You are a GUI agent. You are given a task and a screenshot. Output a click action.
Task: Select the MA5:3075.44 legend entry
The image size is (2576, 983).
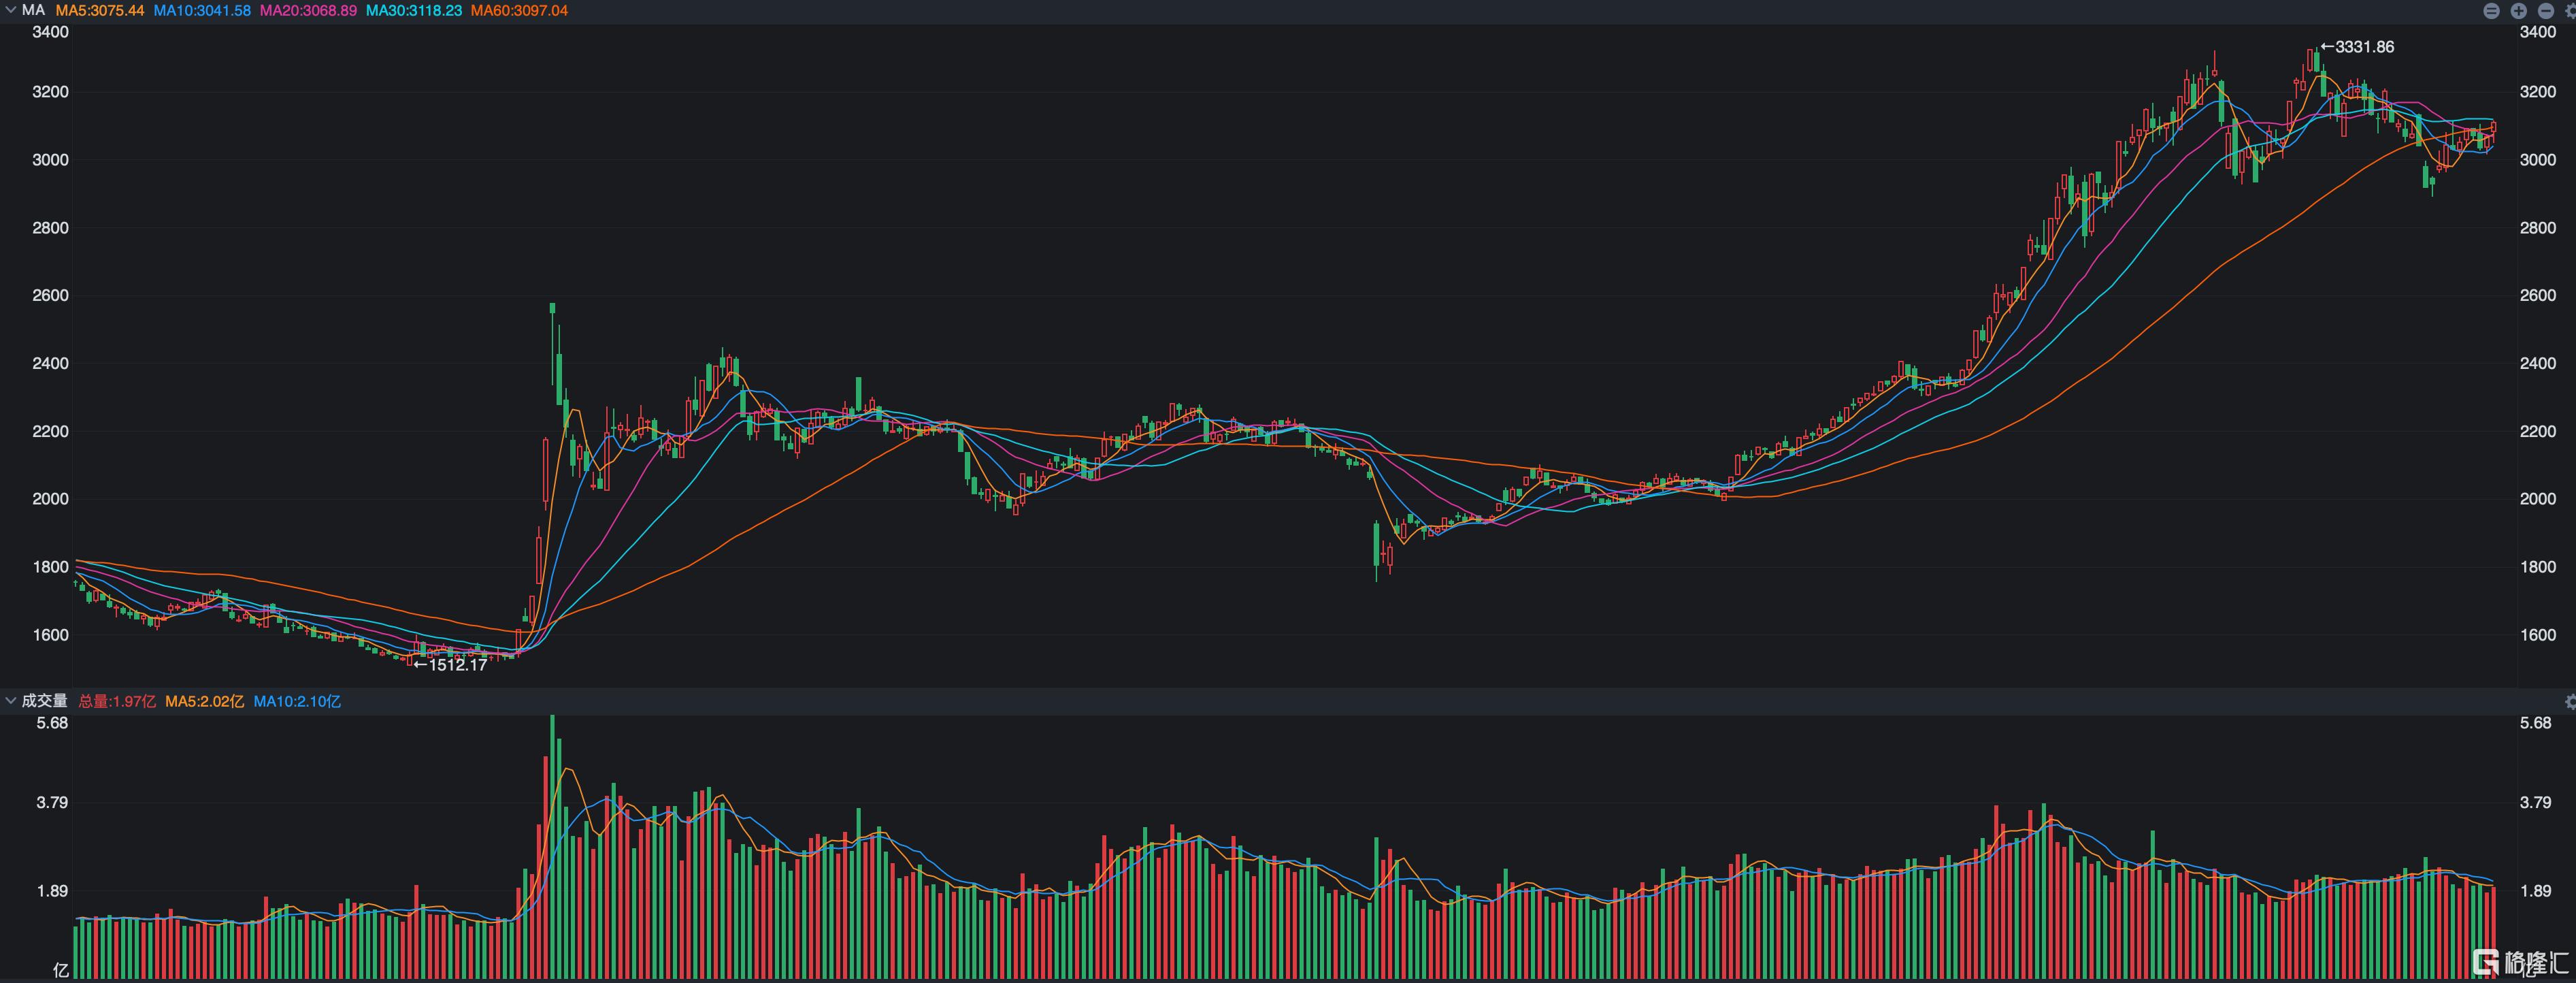tap(100, 10)
